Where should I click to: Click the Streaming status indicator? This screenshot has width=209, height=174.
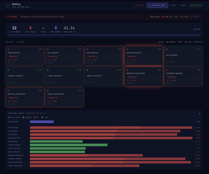[x=196, y=5]
